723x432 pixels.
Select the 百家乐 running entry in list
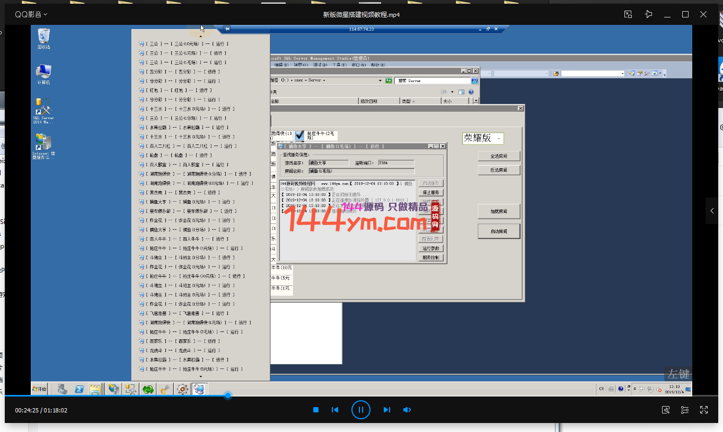pos(182,341)
